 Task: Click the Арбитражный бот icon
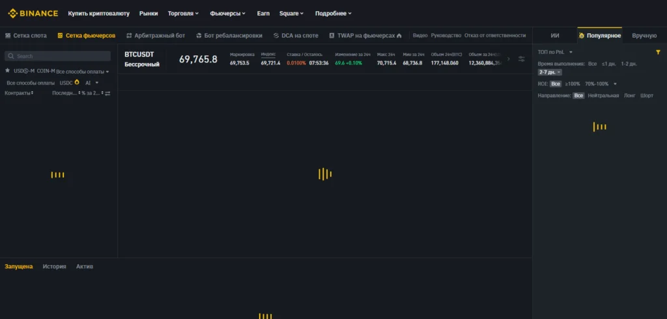129,36
